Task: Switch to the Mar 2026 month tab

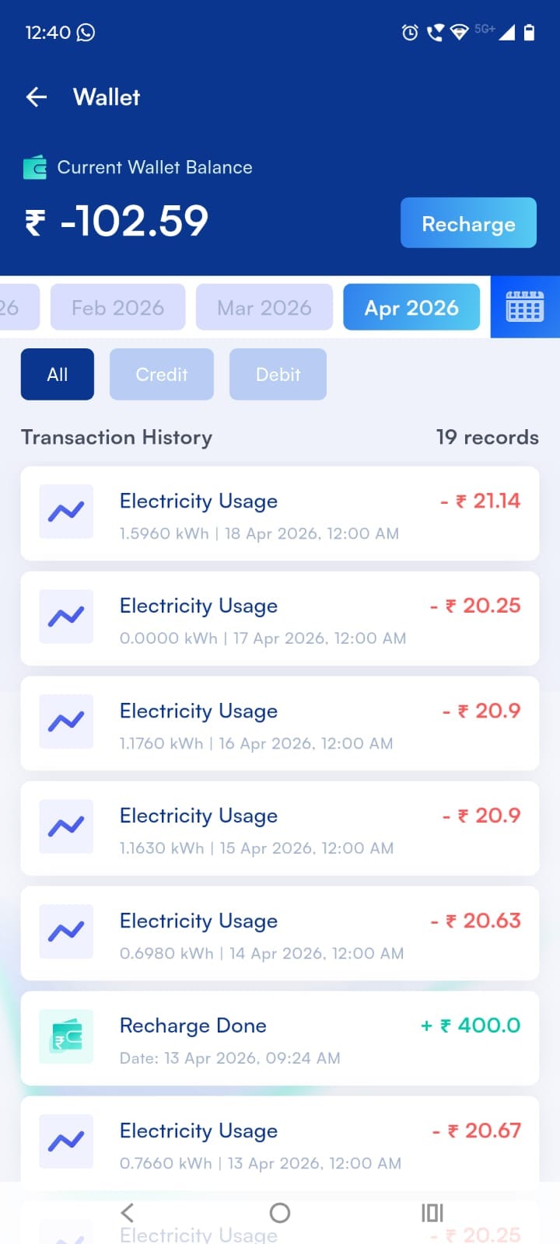Action: [x=264, y=308]
